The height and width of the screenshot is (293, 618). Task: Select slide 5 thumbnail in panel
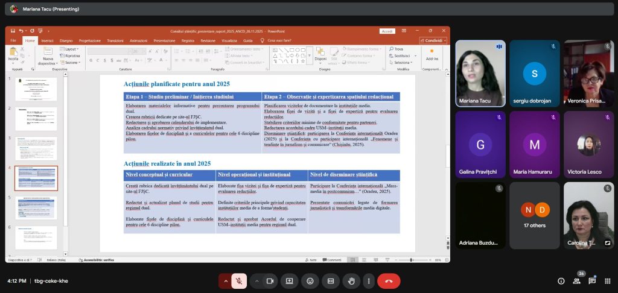[36, 208]
